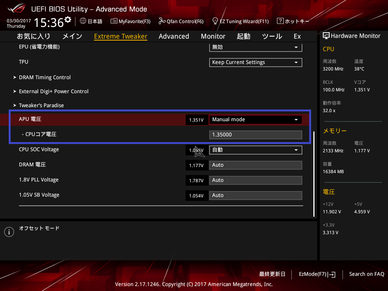This screenshot has height=291, width=388.
Task: Click 最終更新日 at the bottom
Action: tap(272, 274)
